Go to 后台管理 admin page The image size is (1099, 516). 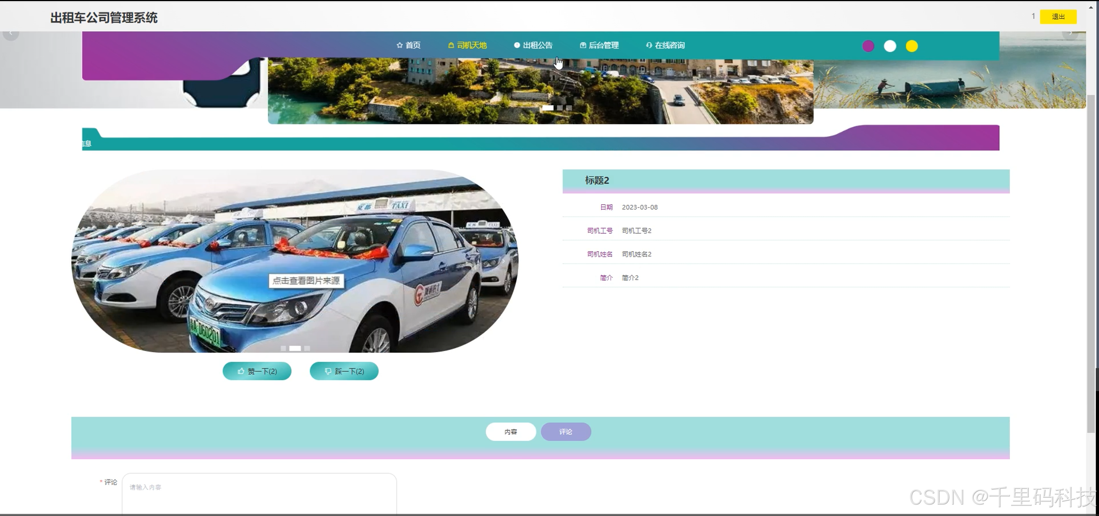(x=599, y=45)
